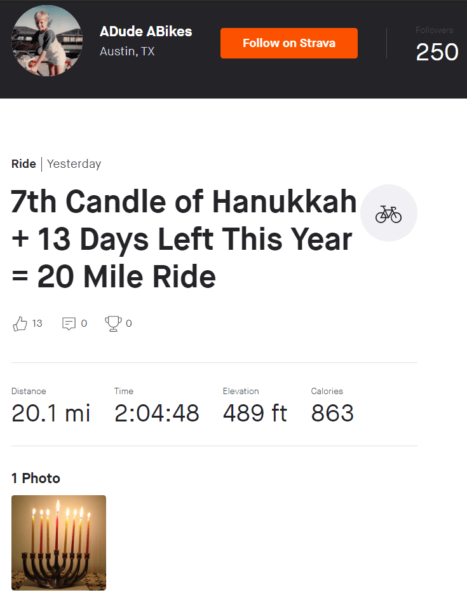Click the trophy achievements icon
467x595 pixels.
pos(113,324)
